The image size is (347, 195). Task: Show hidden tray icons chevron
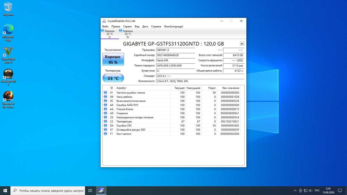click(295, 190)
